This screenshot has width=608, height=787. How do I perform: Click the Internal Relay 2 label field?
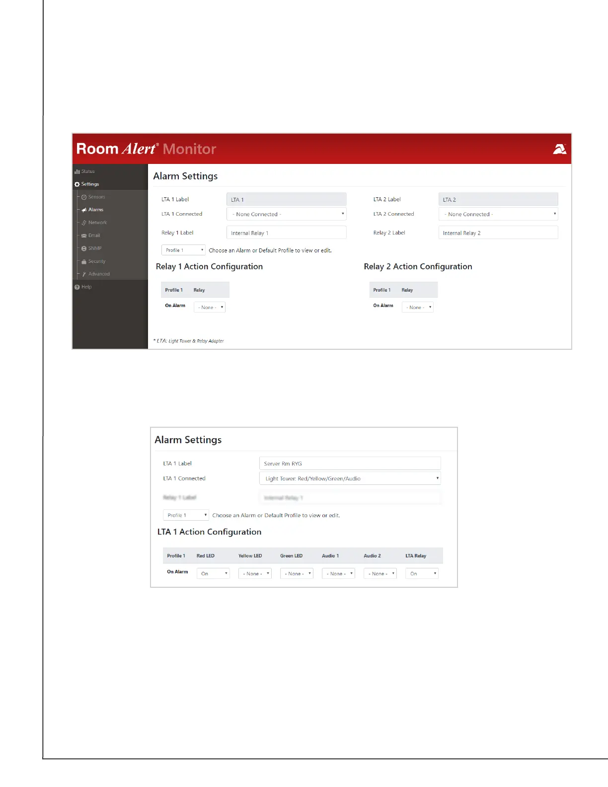(x=498, y=233)
